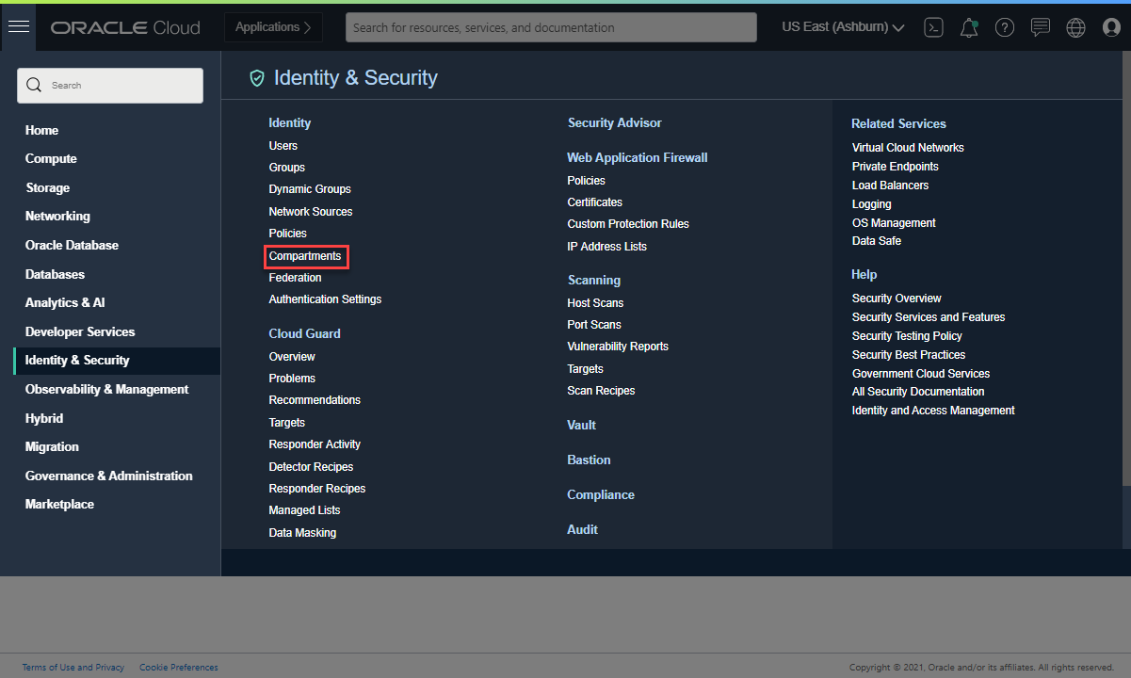Image resolution: width=1131 pixels, height=678 pixels.
Task: Open Data Masking link
Action: [302, 533]
